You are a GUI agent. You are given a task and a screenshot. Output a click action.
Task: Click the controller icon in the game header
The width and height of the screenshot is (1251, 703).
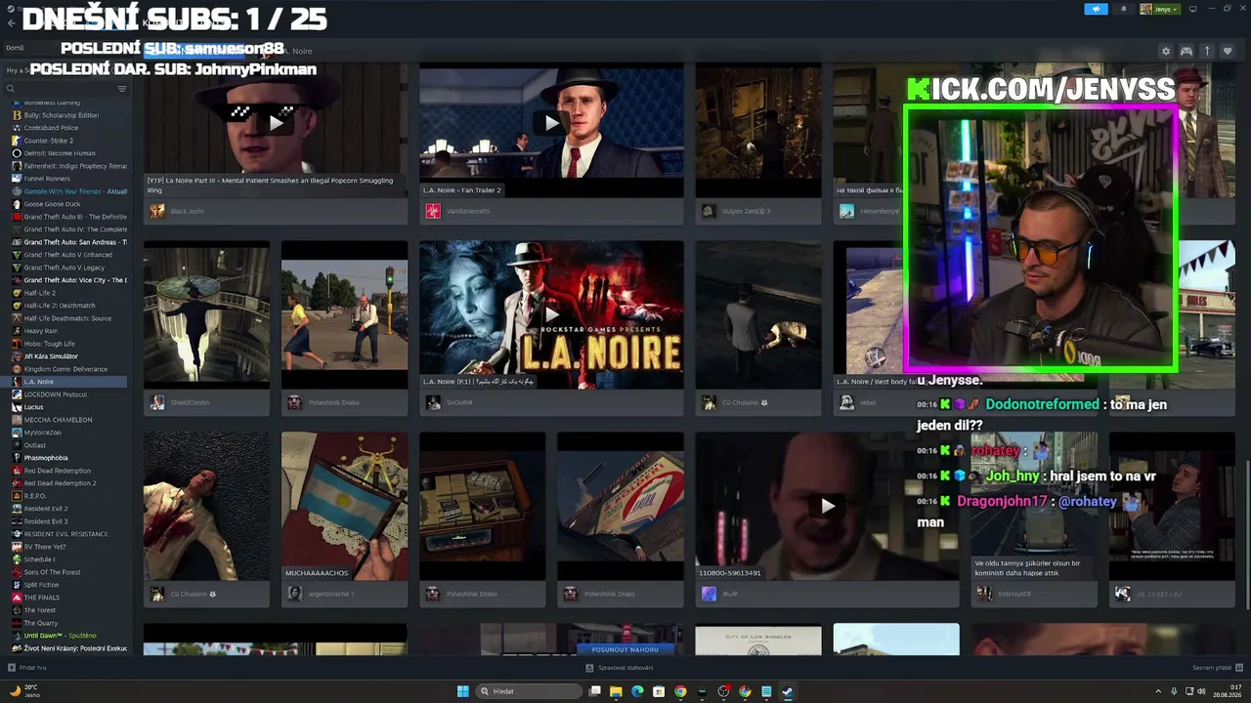[1186, 51]
